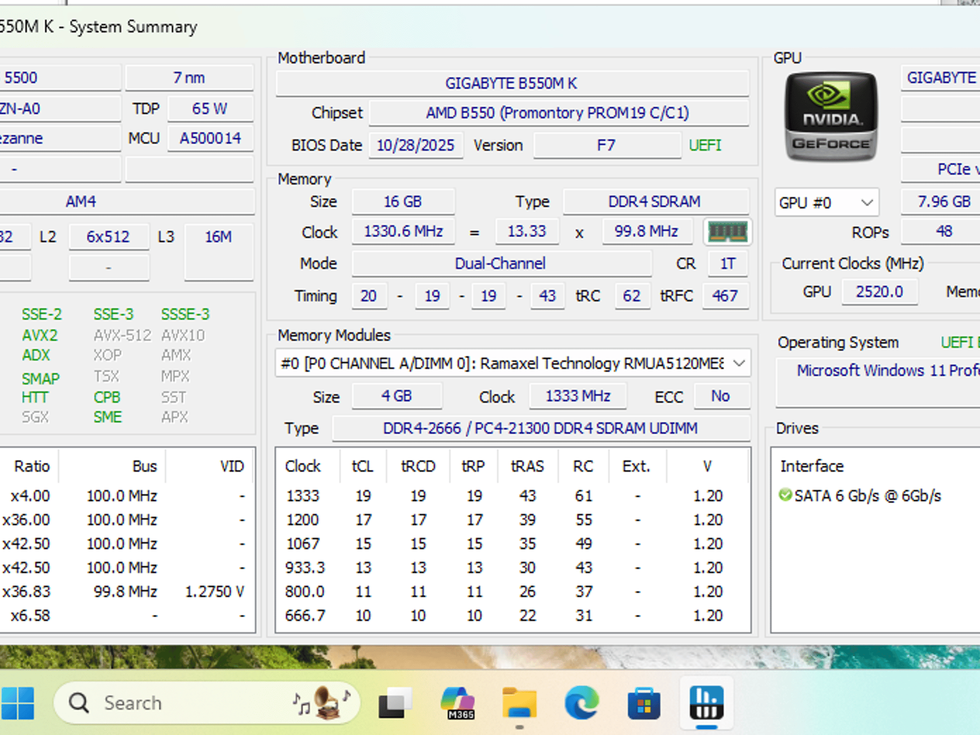
Task: Click the GPU clock 2520.0 value
Action: coord(880,291)
